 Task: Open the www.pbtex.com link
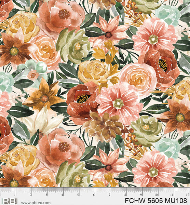click(36, 203)
